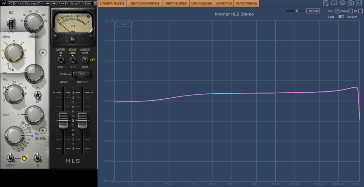Click the 1|2 channel view icon
364x187 pixels.
pyautogui.click(x=359, y=3)
